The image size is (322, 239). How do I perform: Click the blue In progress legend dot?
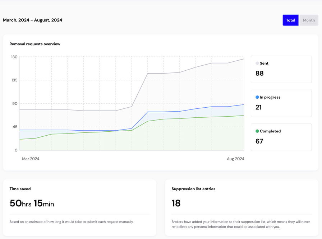pos(257,97)
